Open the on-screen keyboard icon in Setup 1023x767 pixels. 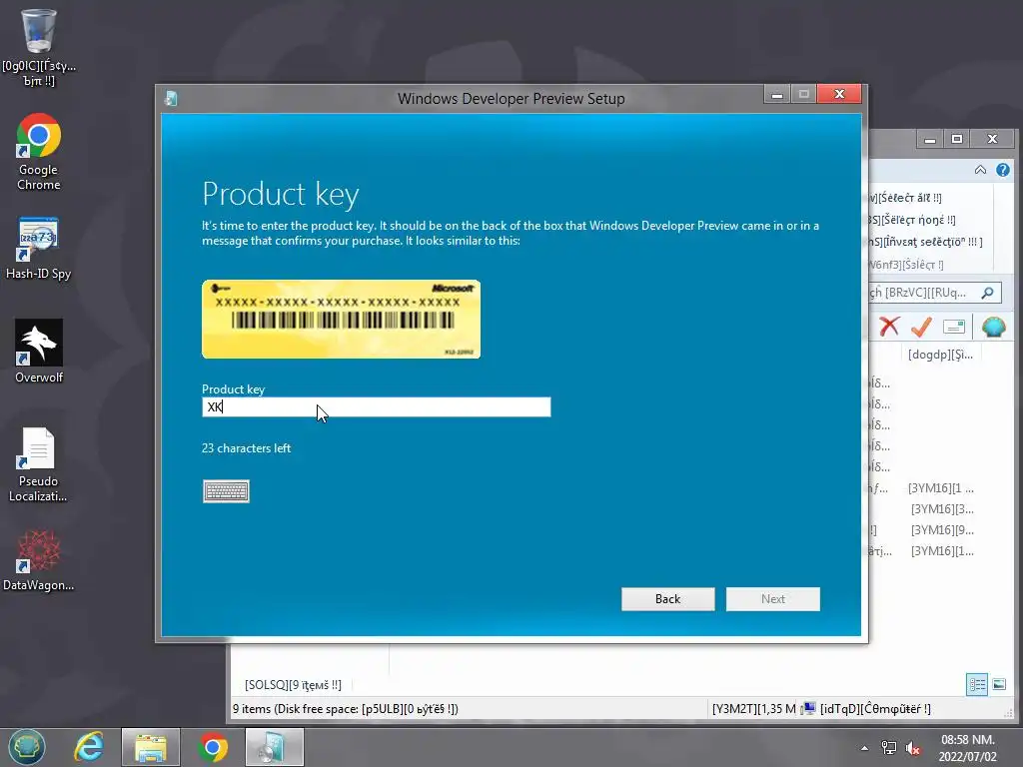[226, 491]
